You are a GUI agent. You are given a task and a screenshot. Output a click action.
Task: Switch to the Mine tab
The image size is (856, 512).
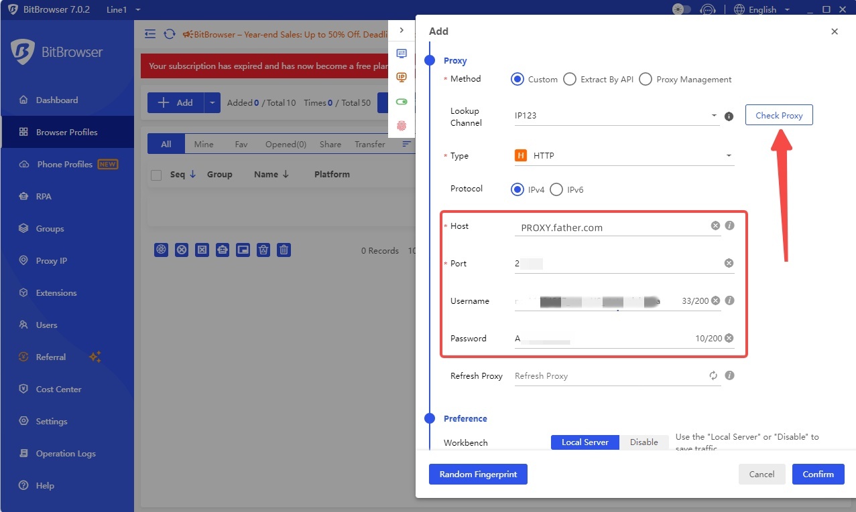click(x=204, y=144)
